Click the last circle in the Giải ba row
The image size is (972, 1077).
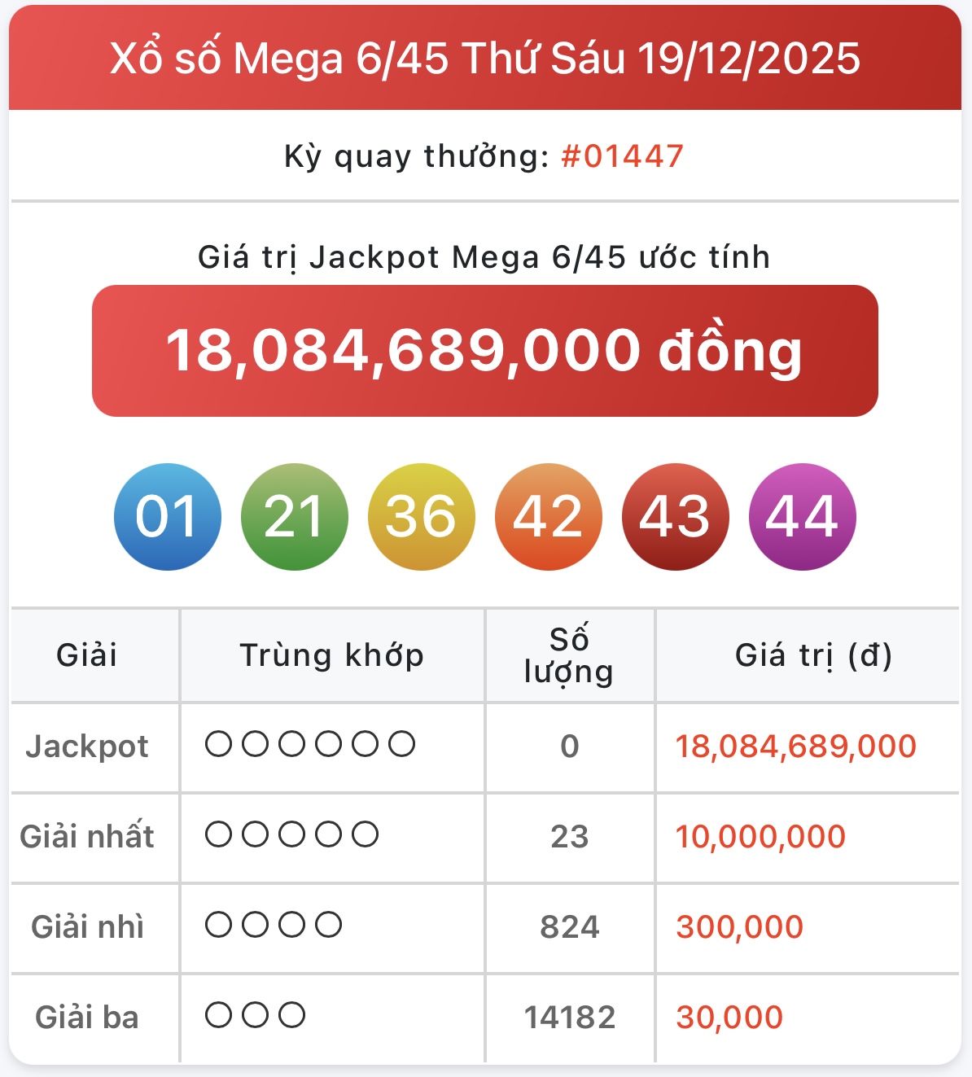tap(292, 1015)
